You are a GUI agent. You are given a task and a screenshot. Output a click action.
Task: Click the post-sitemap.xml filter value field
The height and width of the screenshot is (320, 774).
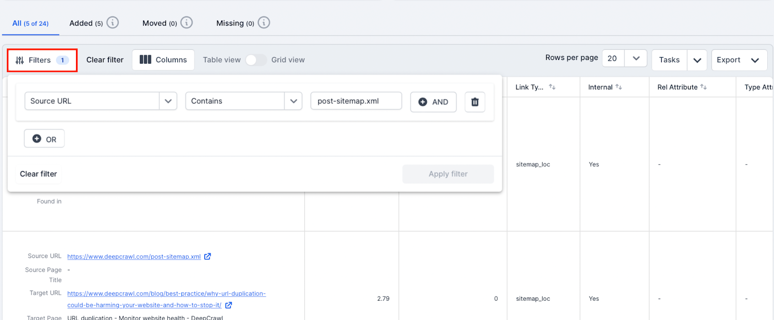click(x=356, y=101)
